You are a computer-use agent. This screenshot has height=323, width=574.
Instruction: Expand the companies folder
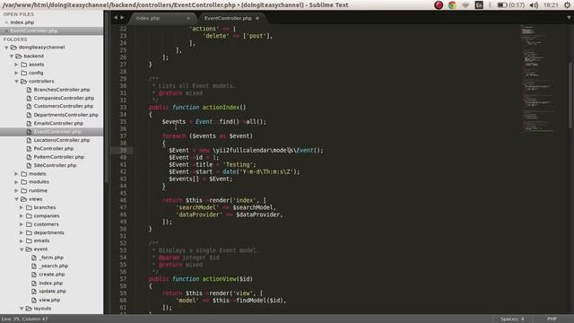tap(22, 215)
